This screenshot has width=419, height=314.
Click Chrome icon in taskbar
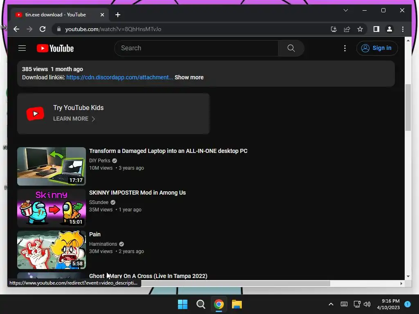pyautogui.click(x=219, y=304)
